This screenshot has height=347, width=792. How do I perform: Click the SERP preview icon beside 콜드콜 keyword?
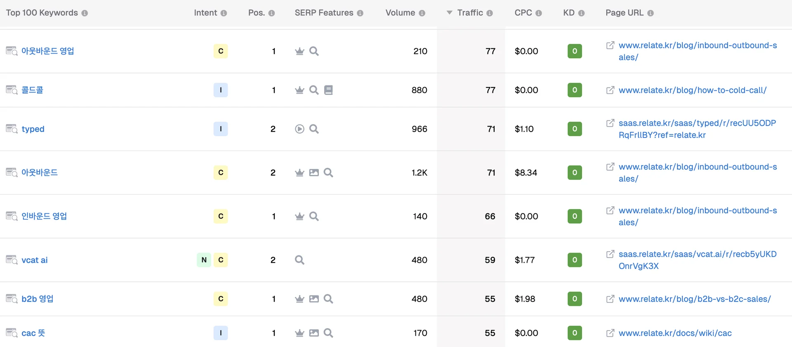click(12, 90)
